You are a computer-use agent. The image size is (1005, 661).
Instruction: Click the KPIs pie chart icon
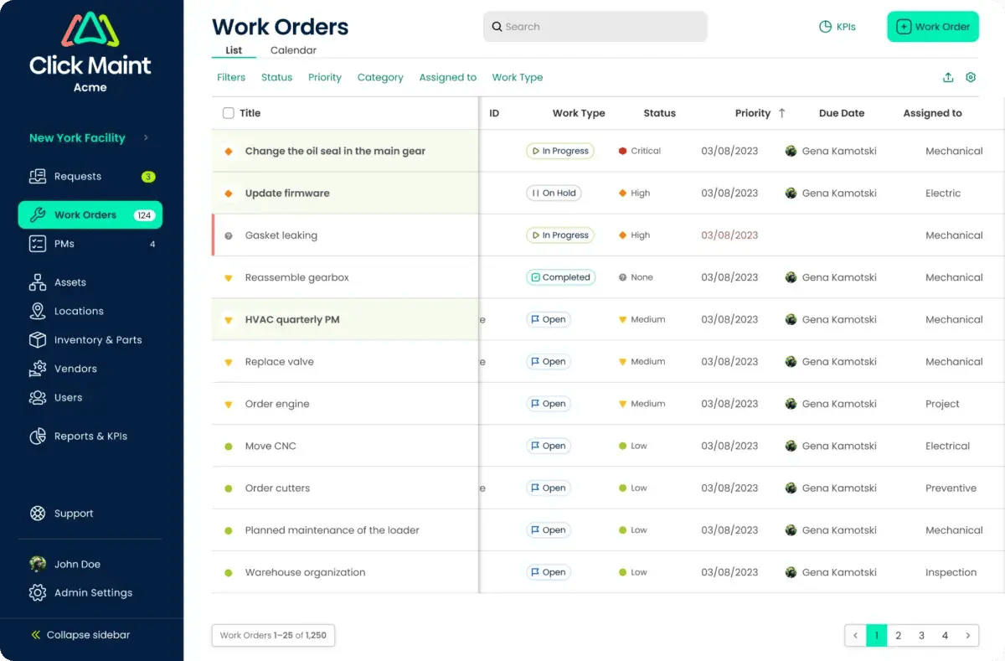coord(825,27)
